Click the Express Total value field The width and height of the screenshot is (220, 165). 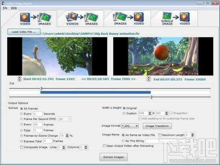(x=48, y=141)
